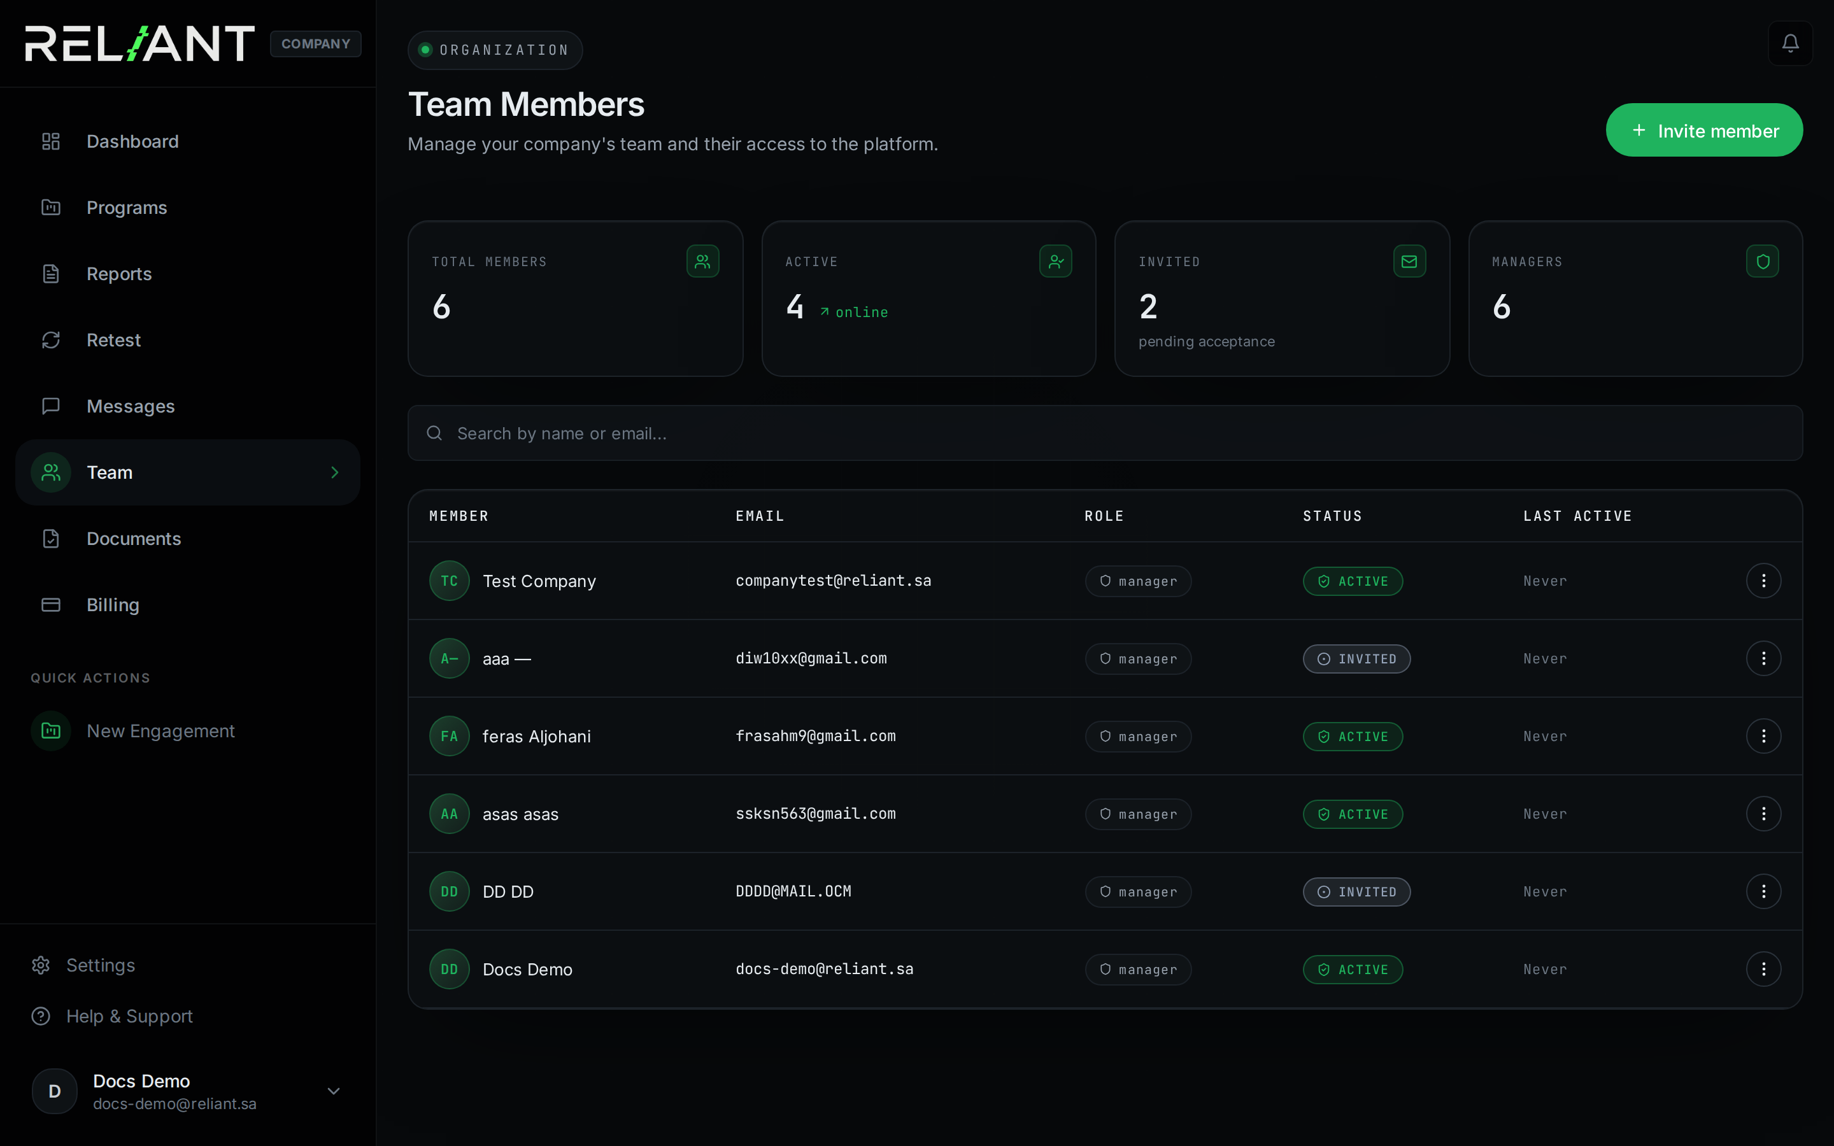The image size is (1834, 1146).
Task: Click the Invited card envelope icon
Action: 1410,262
